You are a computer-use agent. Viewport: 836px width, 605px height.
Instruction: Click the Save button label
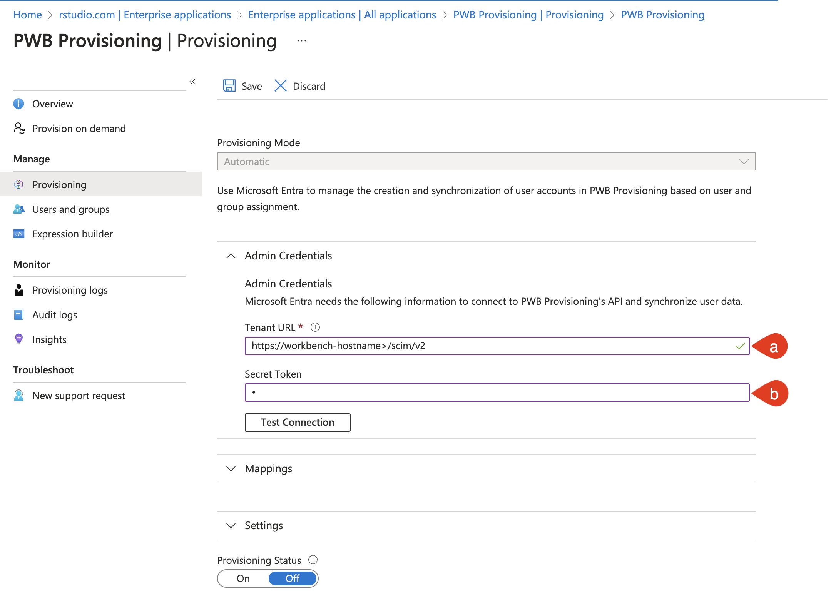tap(252, 86)
